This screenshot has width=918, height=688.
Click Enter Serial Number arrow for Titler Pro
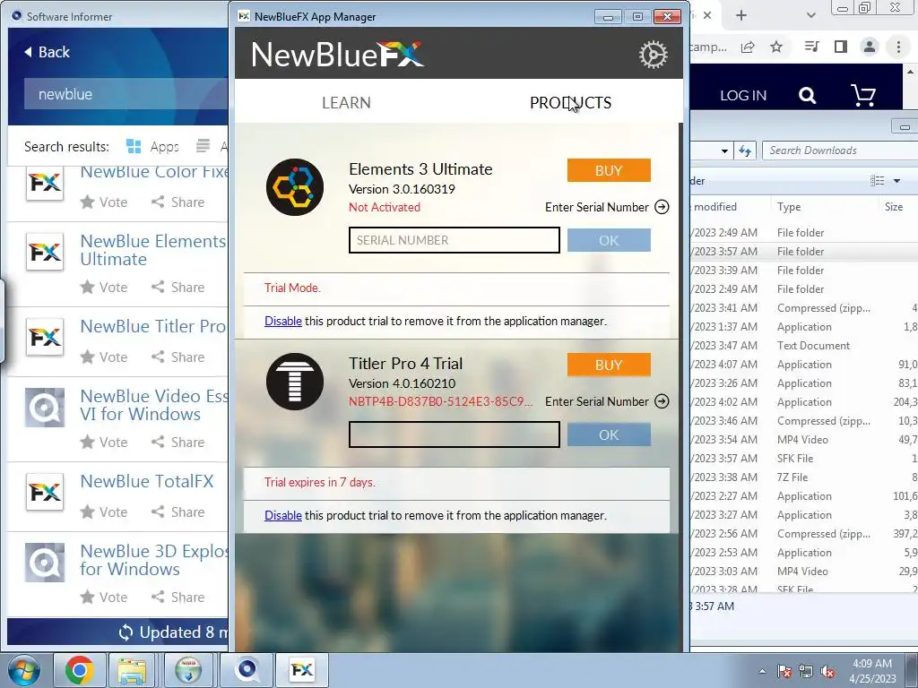(662, 401)
